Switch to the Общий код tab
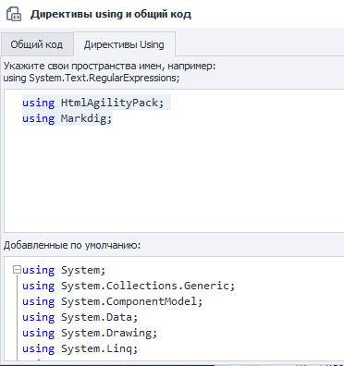The width and height of the screenshot is (344, 366). (37, 44)
